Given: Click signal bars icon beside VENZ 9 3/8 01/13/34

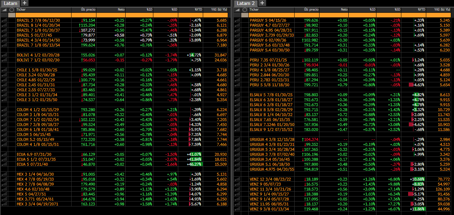Looking at the screenshot, I should (x=237, y=209).
